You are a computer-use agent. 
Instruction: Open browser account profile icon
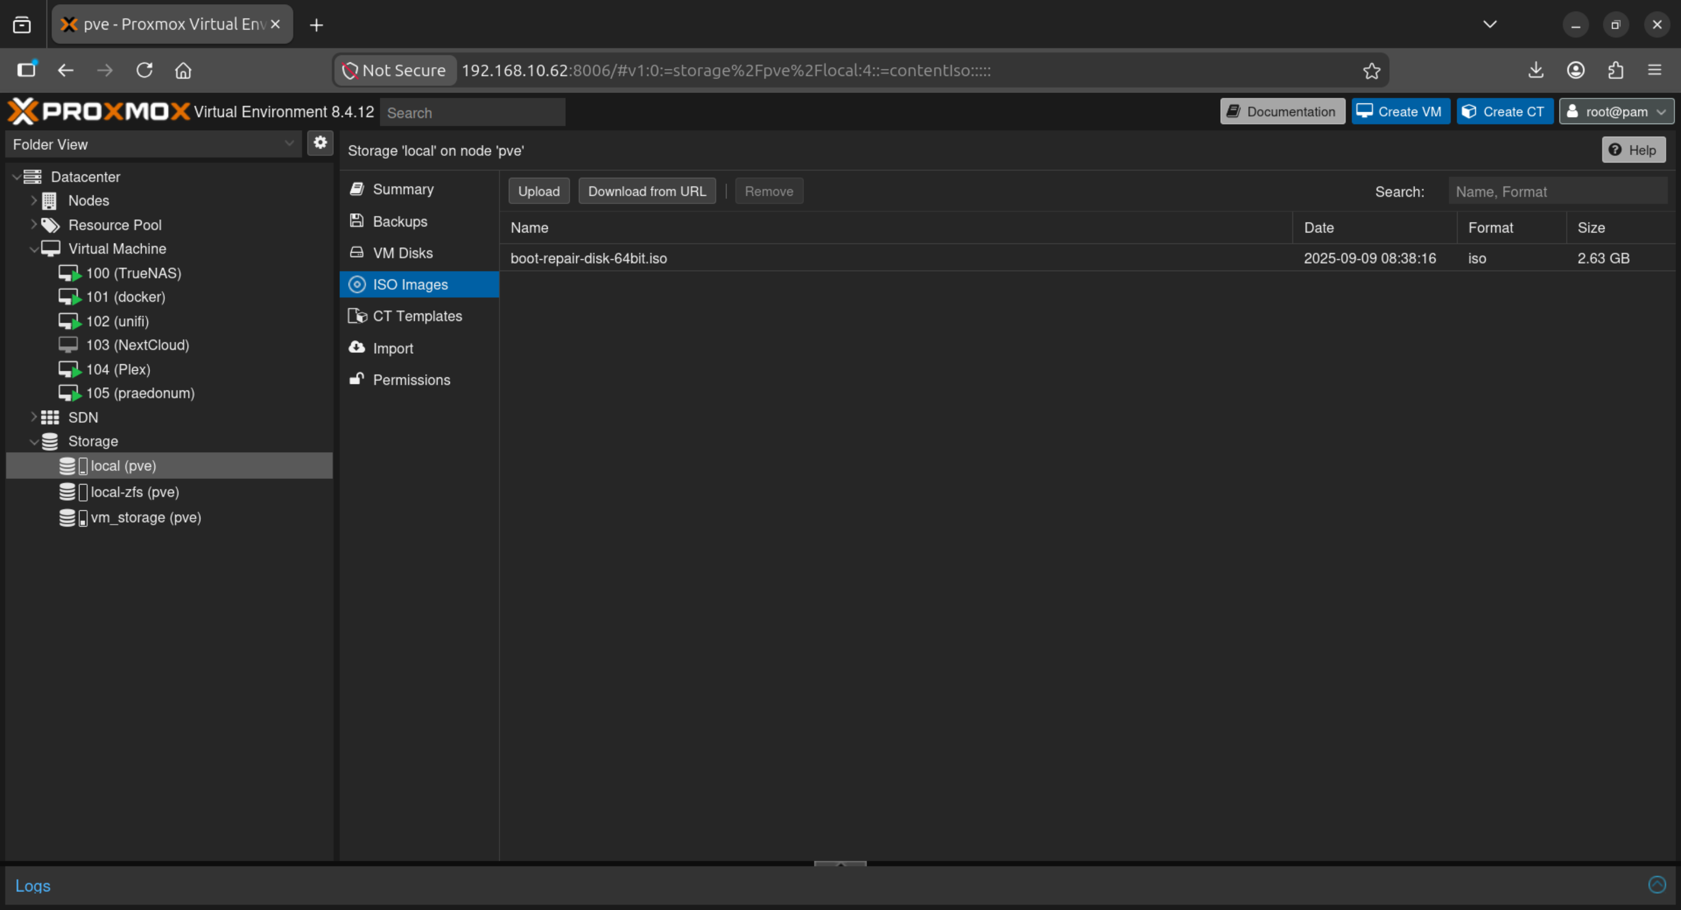pos(1575,70)
